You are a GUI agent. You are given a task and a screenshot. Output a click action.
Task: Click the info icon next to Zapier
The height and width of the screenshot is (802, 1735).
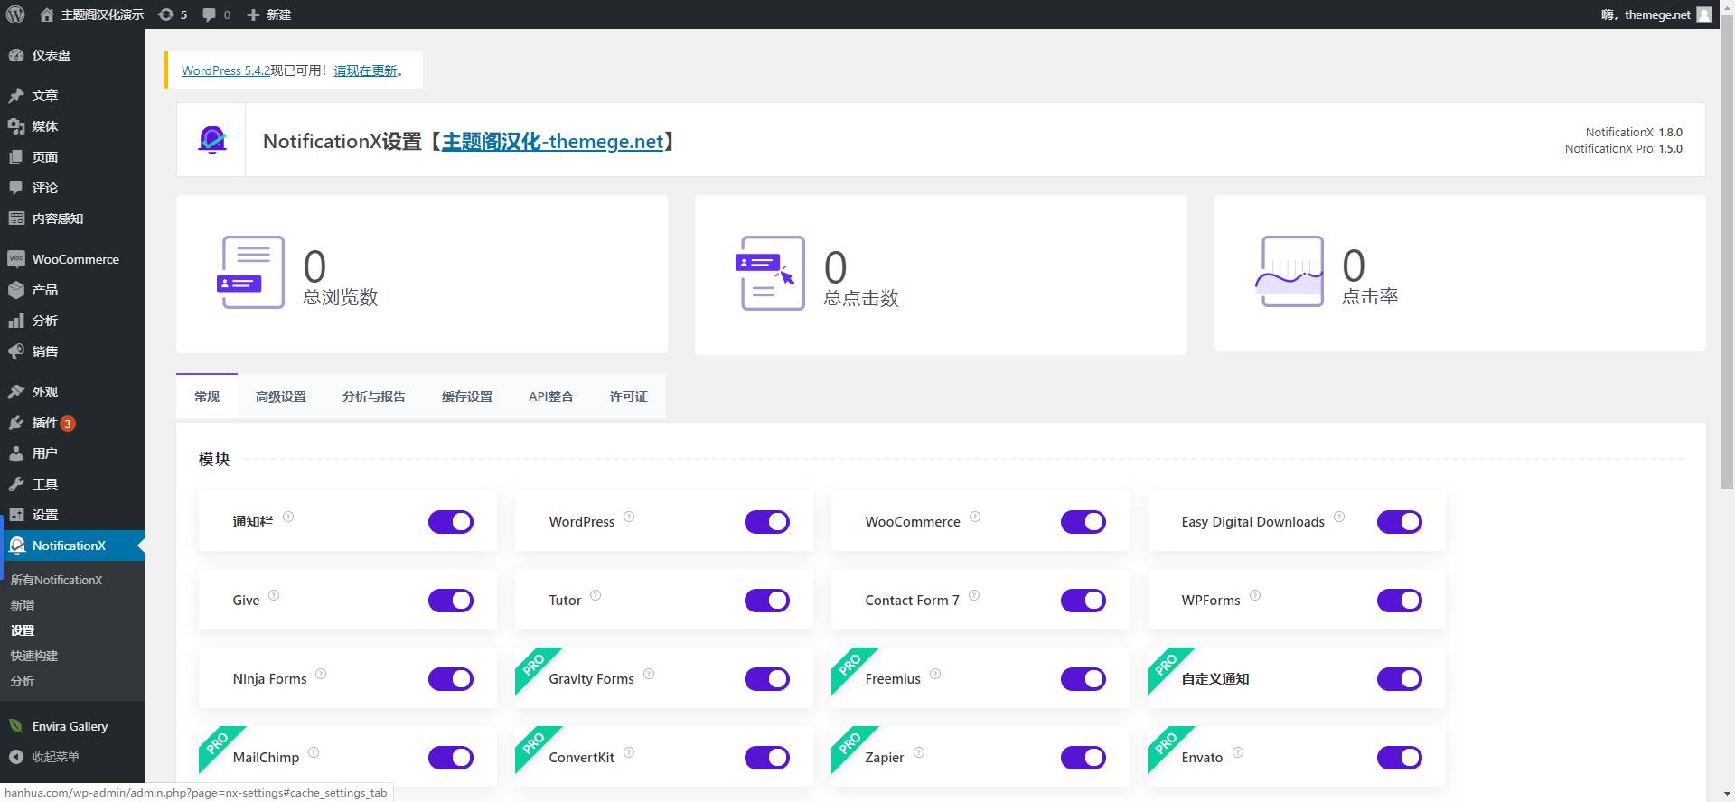[x=919, y=752]
